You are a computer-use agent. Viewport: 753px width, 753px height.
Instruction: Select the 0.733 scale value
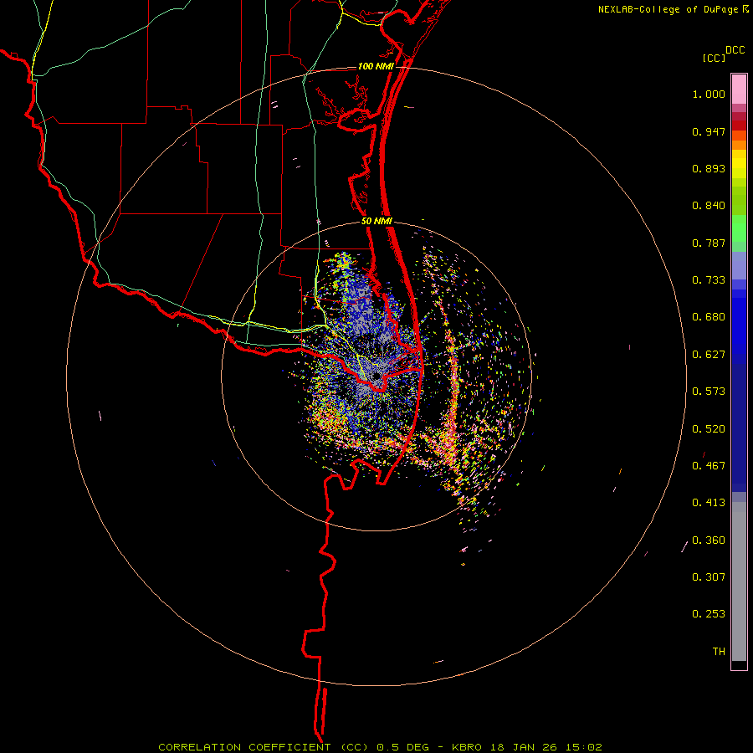709,280
